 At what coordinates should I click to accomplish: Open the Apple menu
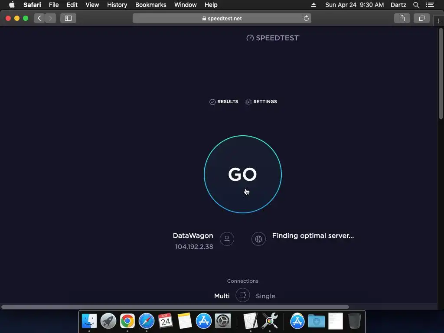12,5
